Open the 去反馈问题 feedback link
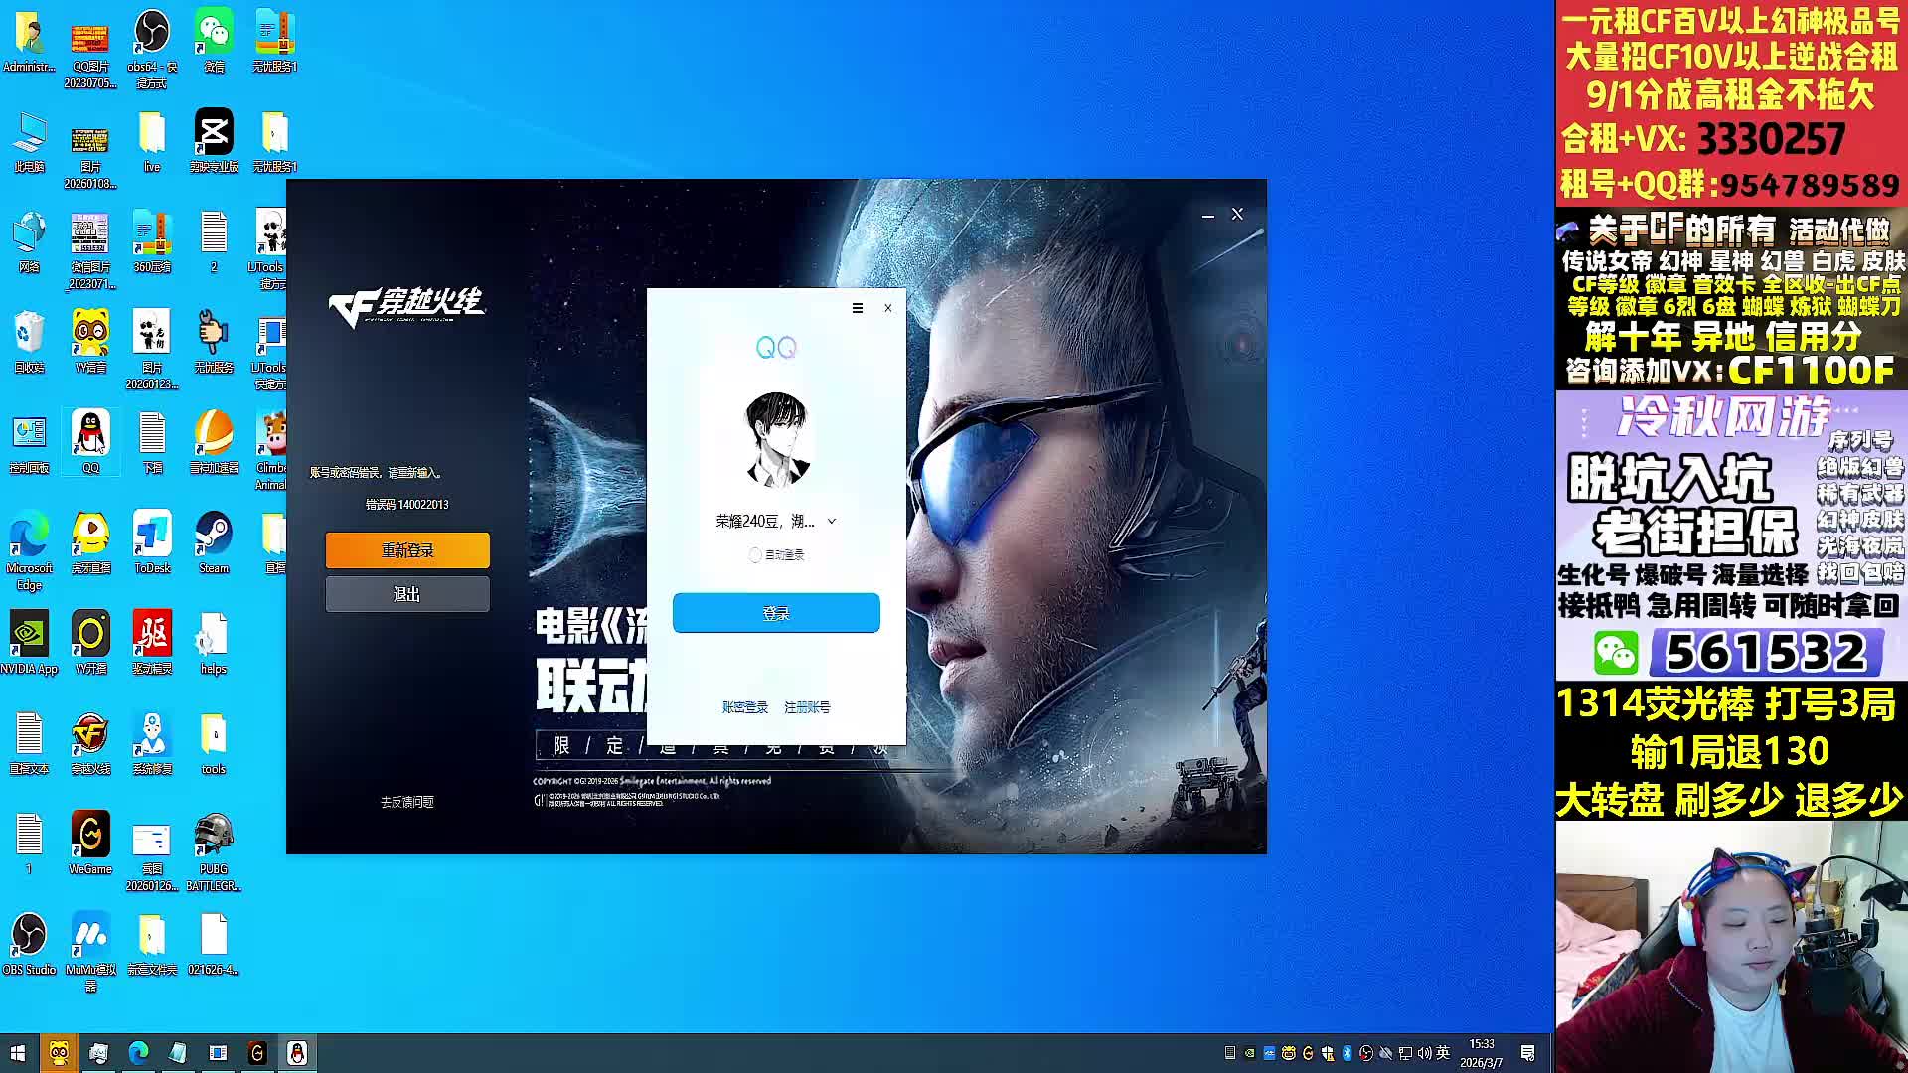 pyautogui.click(x=407, y=802)
